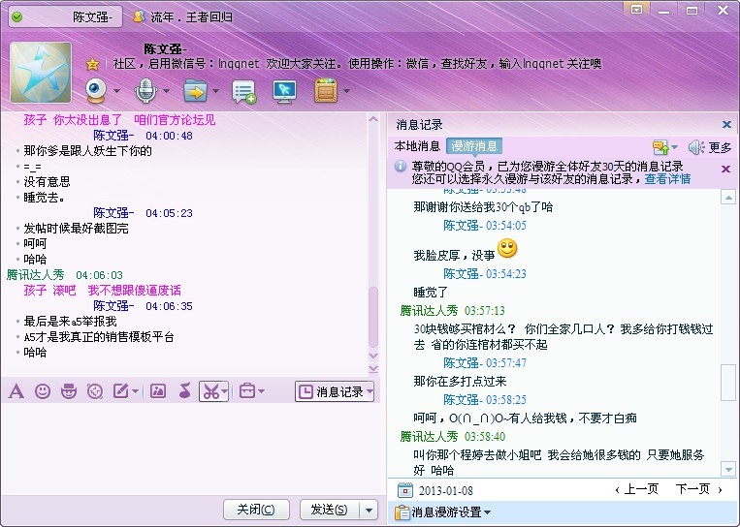Click message record scroll-up arrow

728,198
